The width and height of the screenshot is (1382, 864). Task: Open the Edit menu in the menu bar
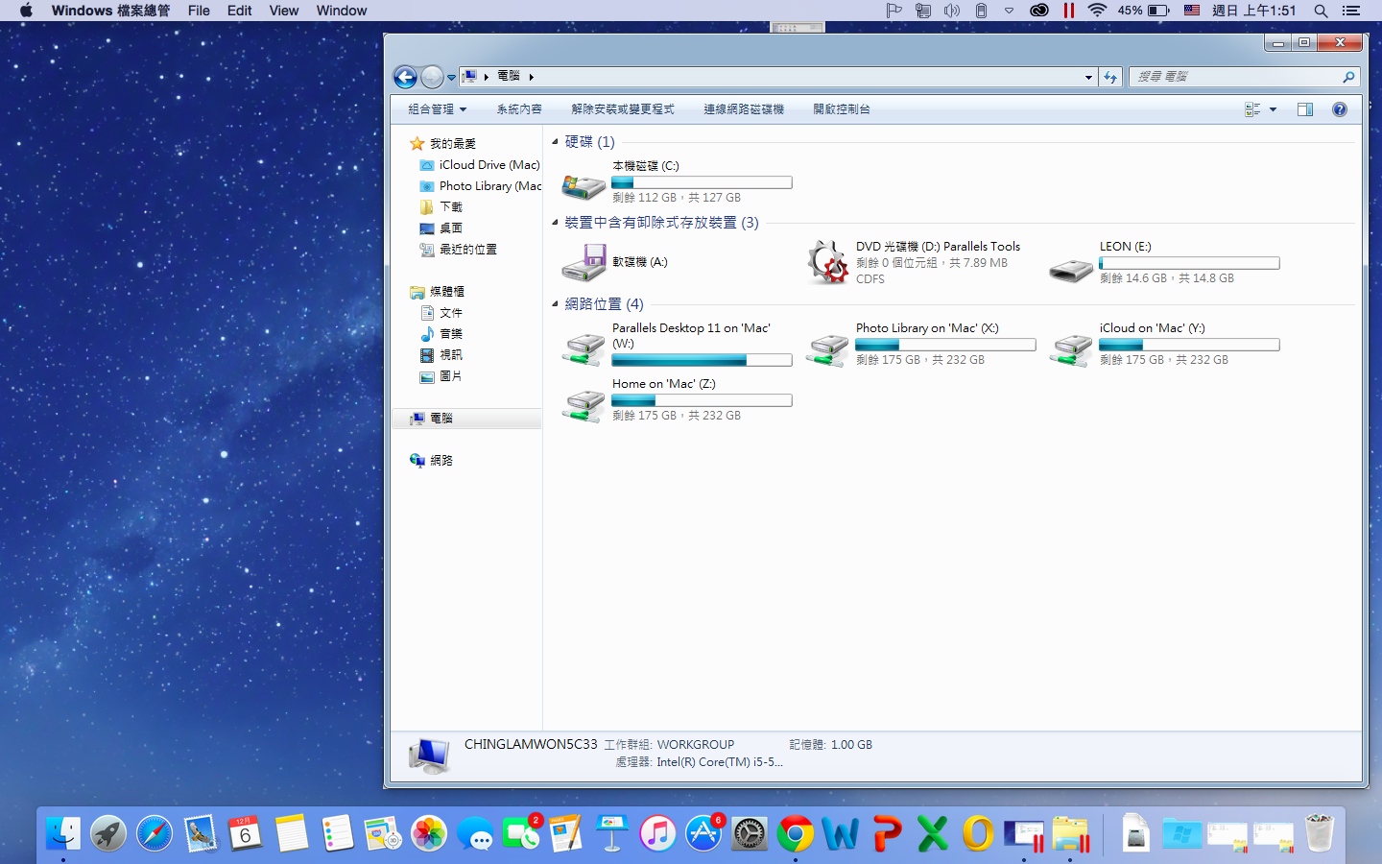tap(240, 11)
